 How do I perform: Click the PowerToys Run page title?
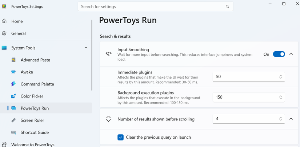pos(128,20)
